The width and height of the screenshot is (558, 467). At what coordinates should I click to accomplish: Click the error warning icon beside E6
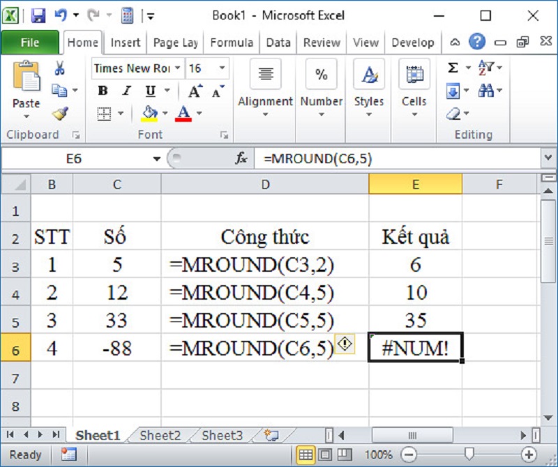tap(345, 344)
